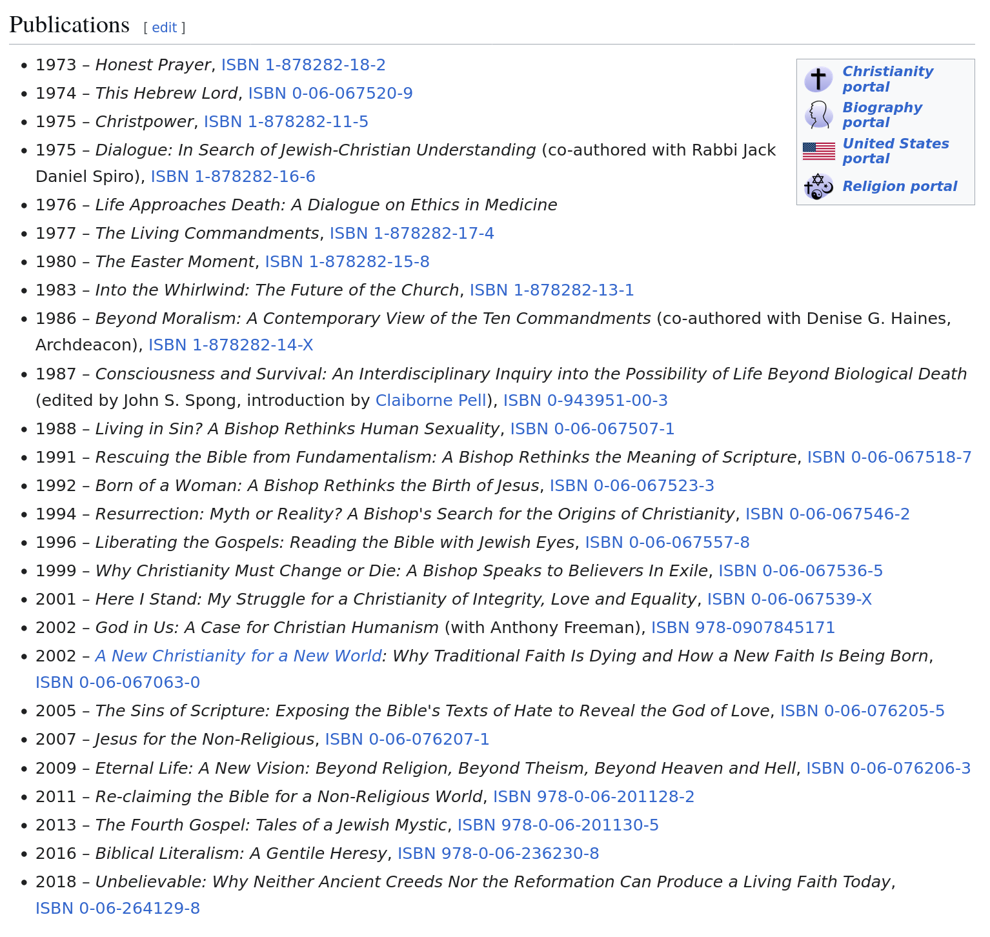Click the title Honest Prayer
Image resolution: width=990 pixels, height=937 pixels.
153,65
